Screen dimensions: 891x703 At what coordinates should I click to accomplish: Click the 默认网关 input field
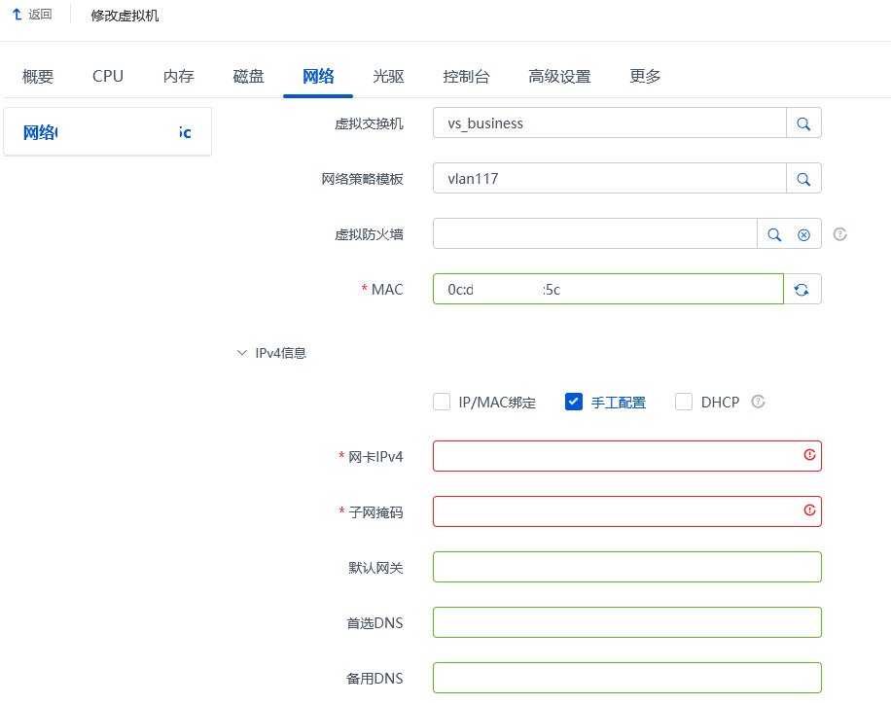click(626, 567)
